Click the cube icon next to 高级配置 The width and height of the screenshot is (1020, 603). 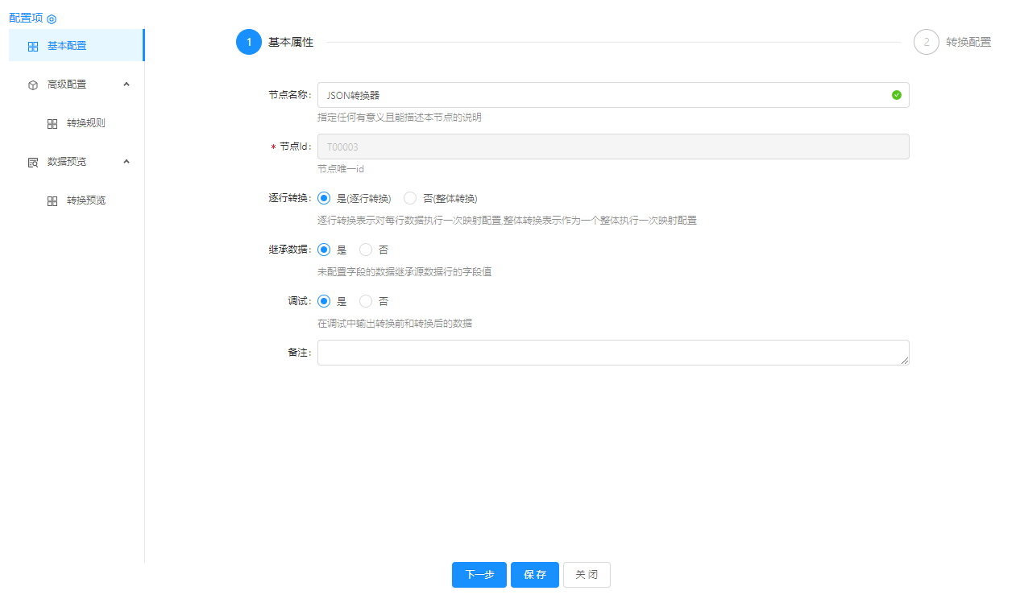(x=33, y=85)
